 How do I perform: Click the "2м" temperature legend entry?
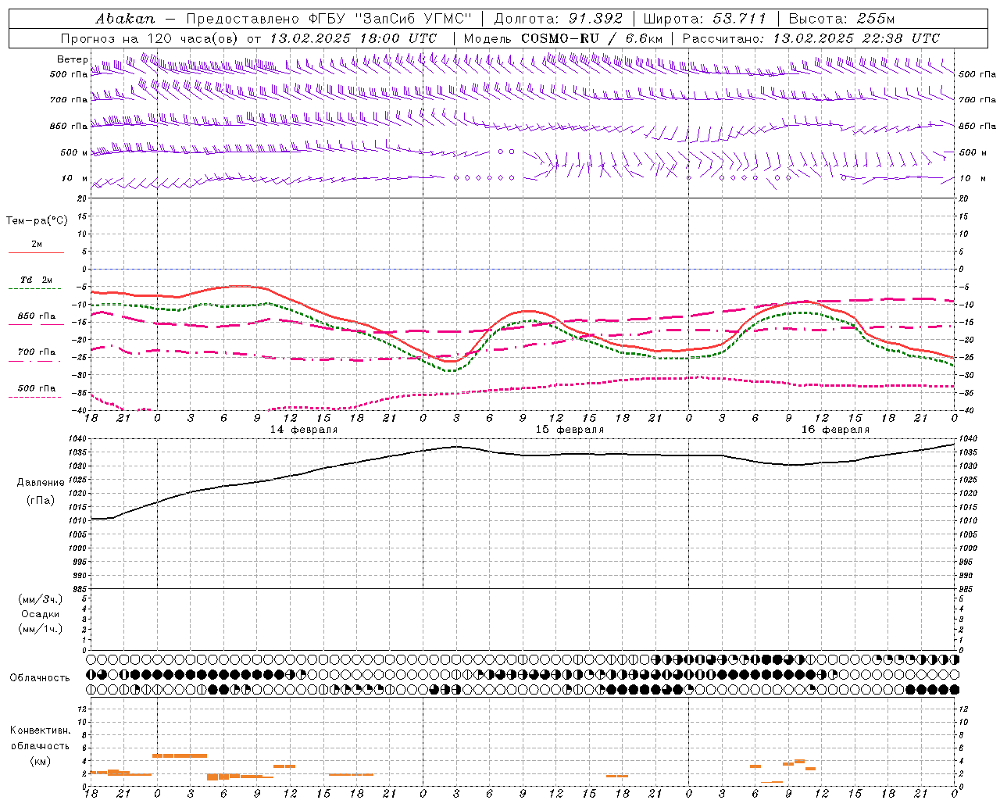pos(37,244)
